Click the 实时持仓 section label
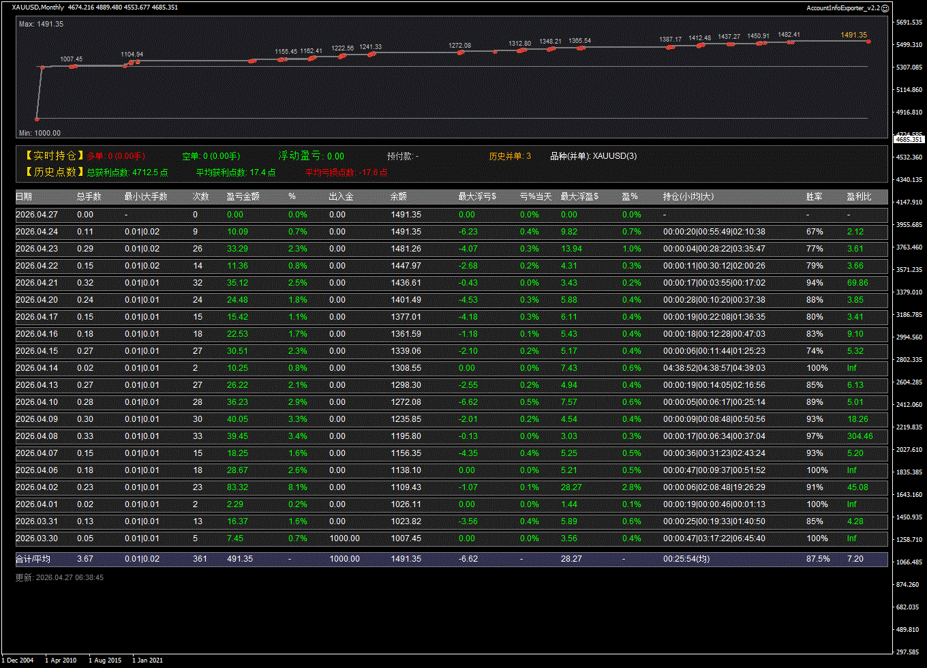Viewport: 927px width, 668px height. pos(55,156)
